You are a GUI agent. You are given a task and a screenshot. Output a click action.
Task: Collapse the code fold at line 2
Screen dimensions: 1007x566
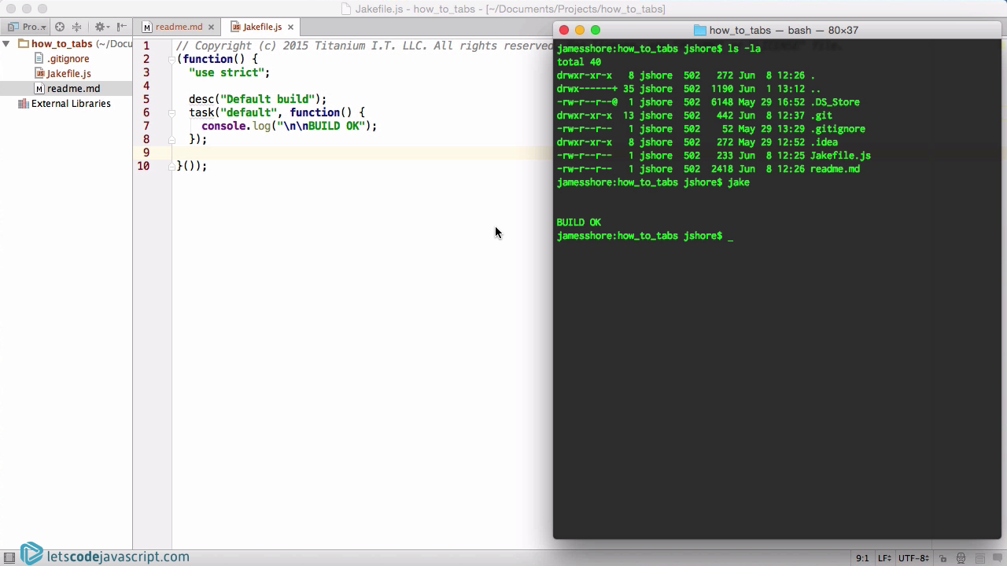pos(172,59)
